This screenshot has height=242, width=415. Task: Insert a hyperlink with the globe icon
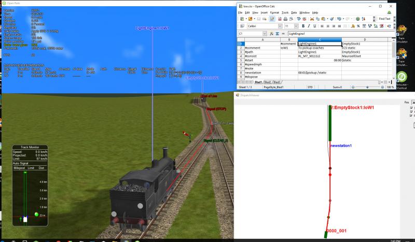coord(357,19)
